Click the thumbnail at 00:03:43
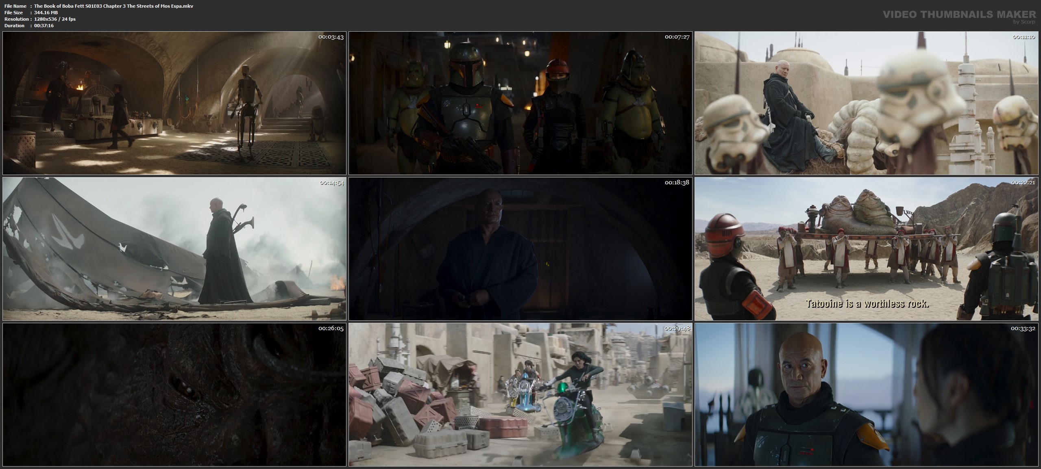 click(174, 103)
